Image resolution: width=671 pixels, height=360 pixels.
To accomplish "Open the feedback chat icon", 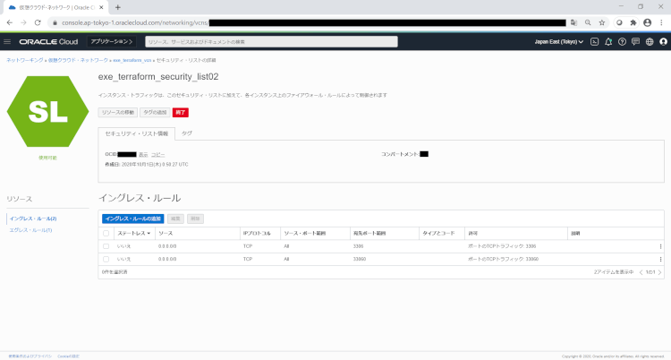I will [635, 41].
